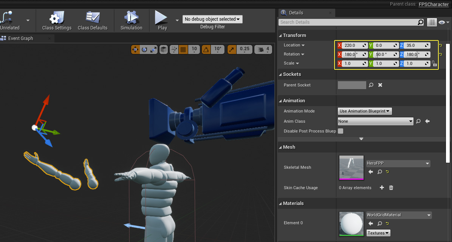The width and height of the screenshot is (452, 242).
Task: Click the Textures button under Materials
Action: click(x=378, y=233)
